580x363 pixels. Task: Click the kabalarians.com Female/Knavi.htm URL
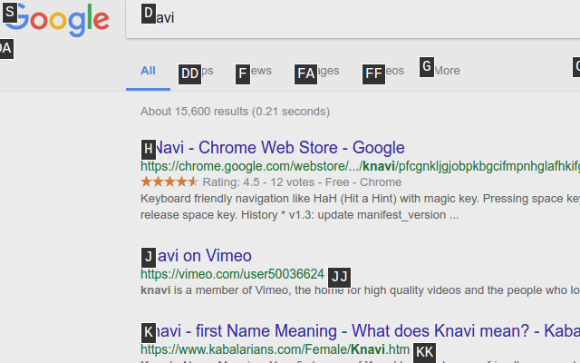(275, 349)
